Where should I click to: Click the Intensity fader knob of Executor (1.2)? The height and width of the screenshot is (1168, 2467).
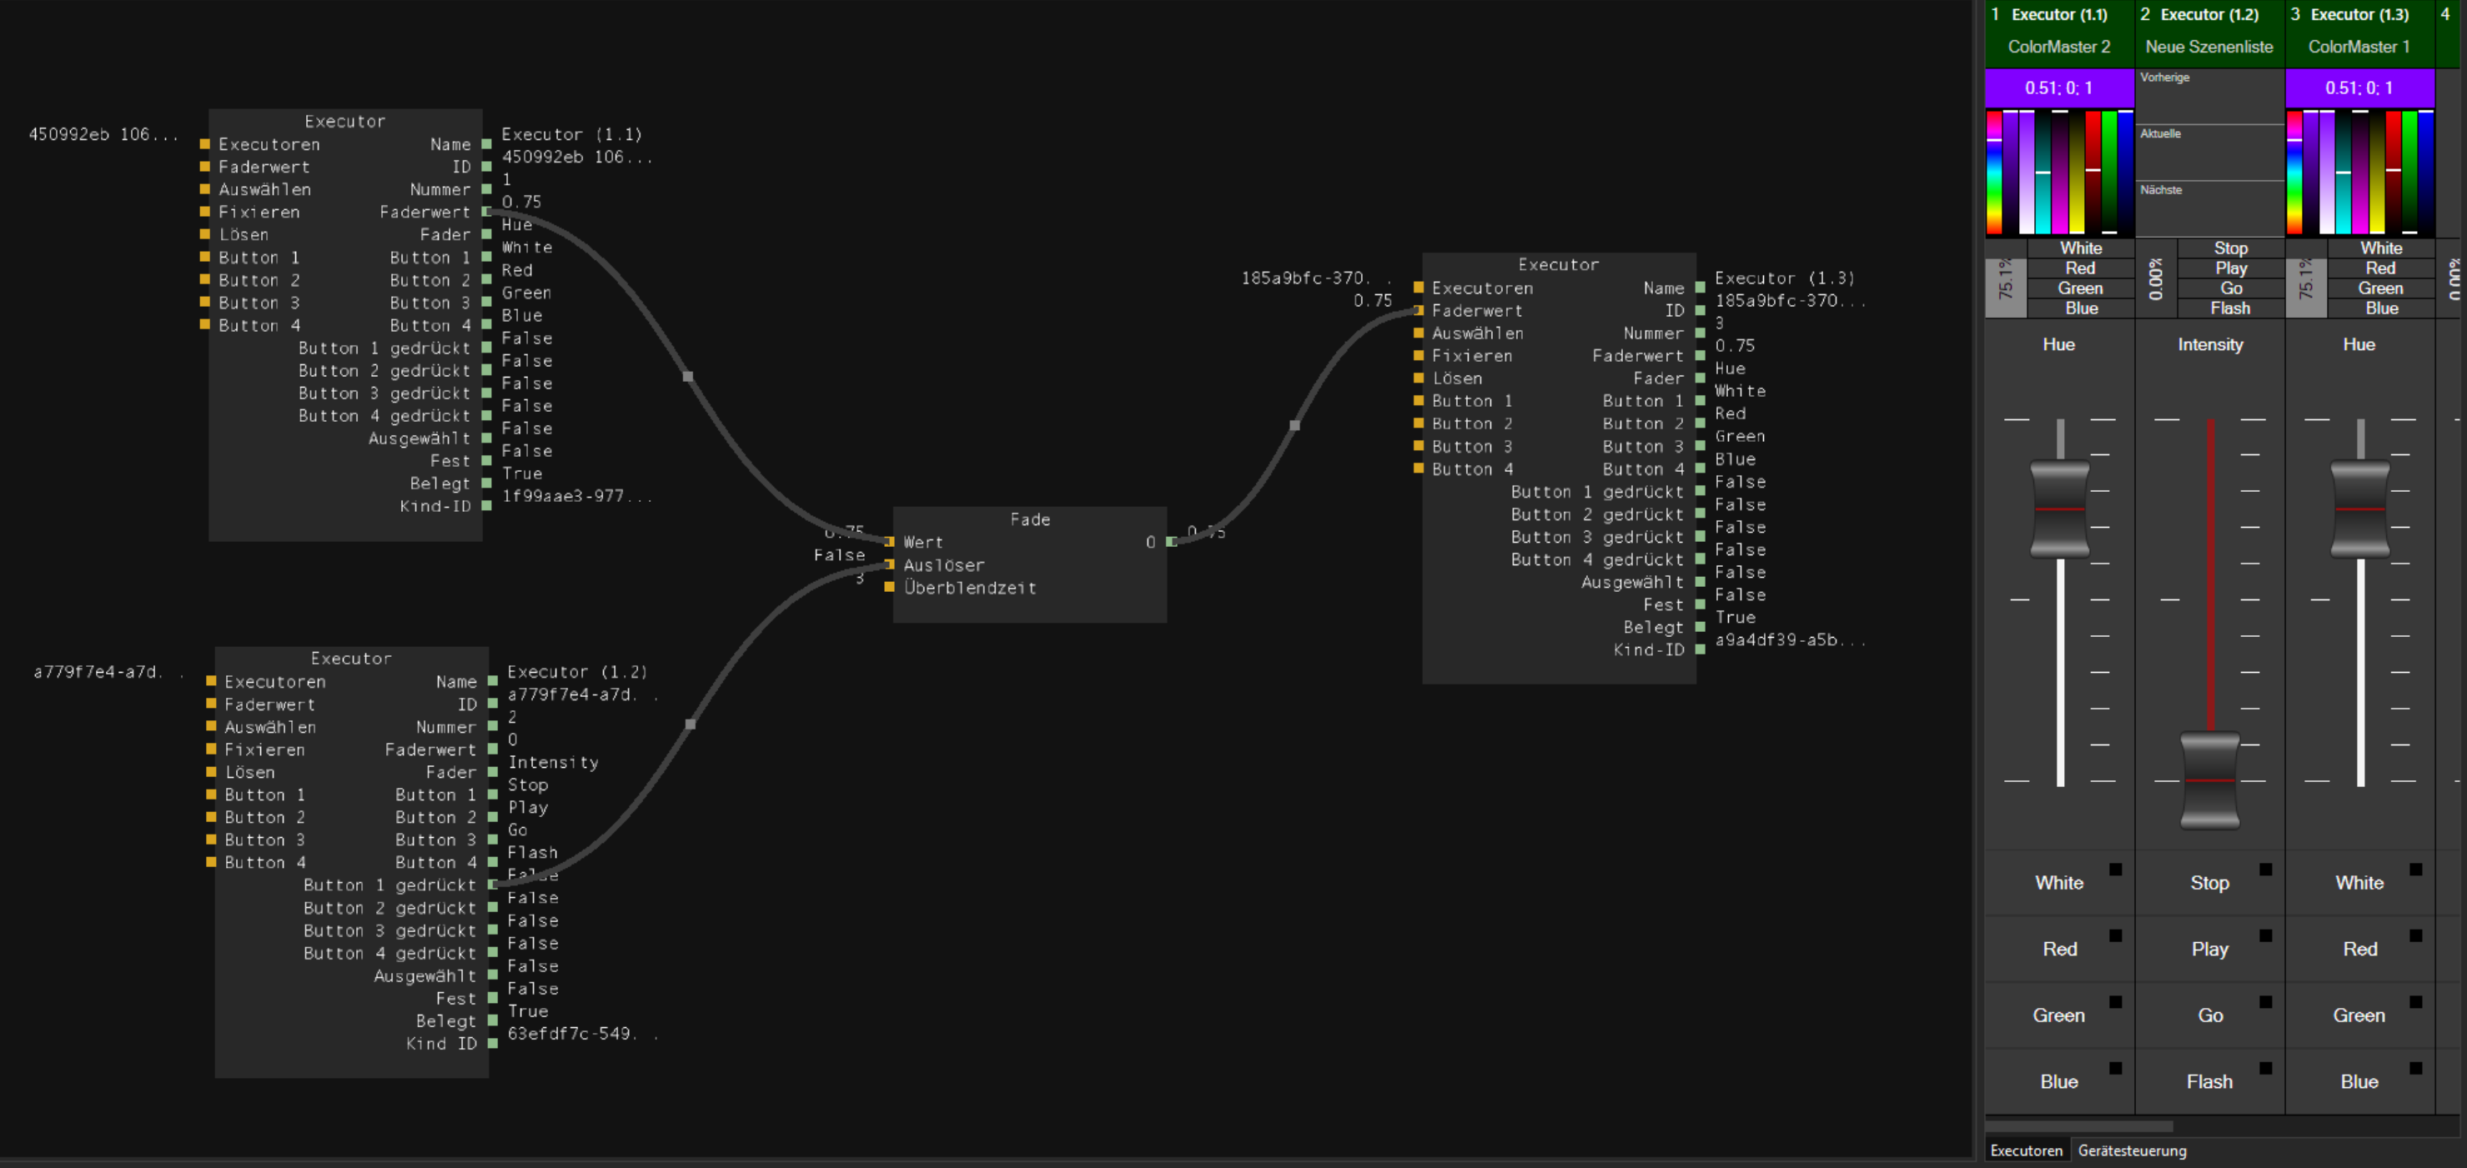click(2209, 780)
